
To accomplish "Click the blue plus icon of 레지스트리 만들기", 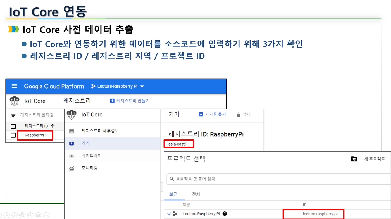I will (x=112, y=101).
